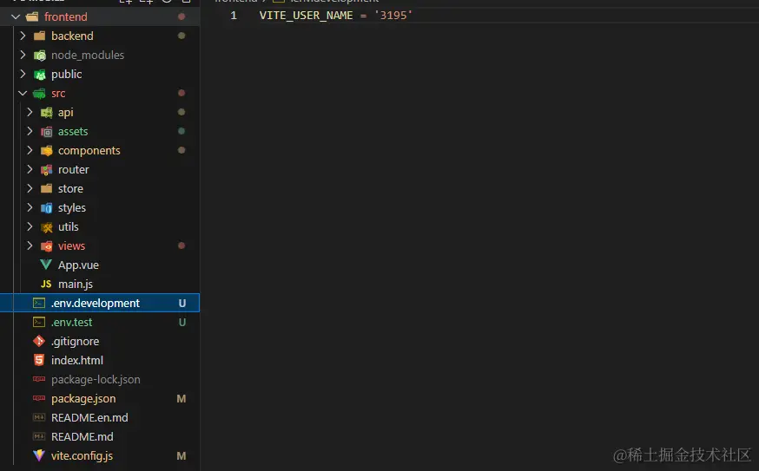
Task: Expand the api folder chevron
Action: click(x=30, y=112)
